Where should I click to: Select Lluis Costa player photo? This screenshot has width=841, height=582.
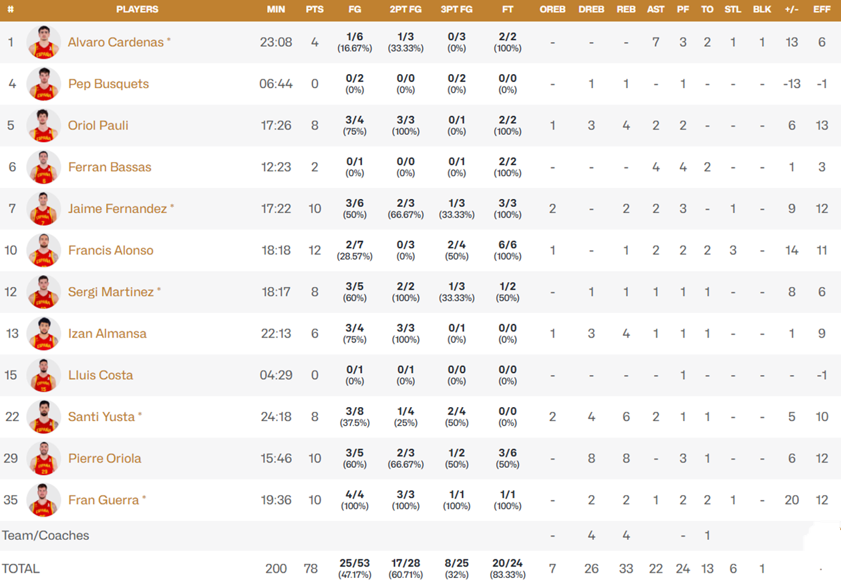click(x=43, y=375)
